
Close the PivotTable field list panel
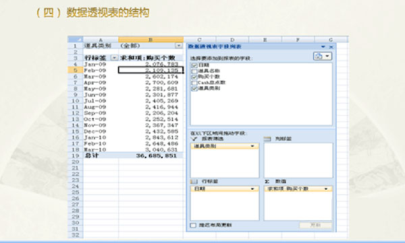point(331,47)
